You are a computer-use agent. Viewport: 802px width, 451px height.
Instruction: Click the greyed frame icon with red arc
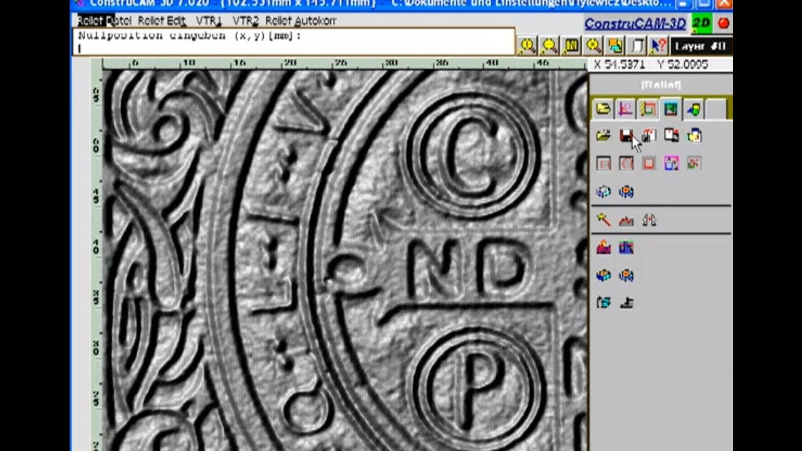(x=603, y=163)
